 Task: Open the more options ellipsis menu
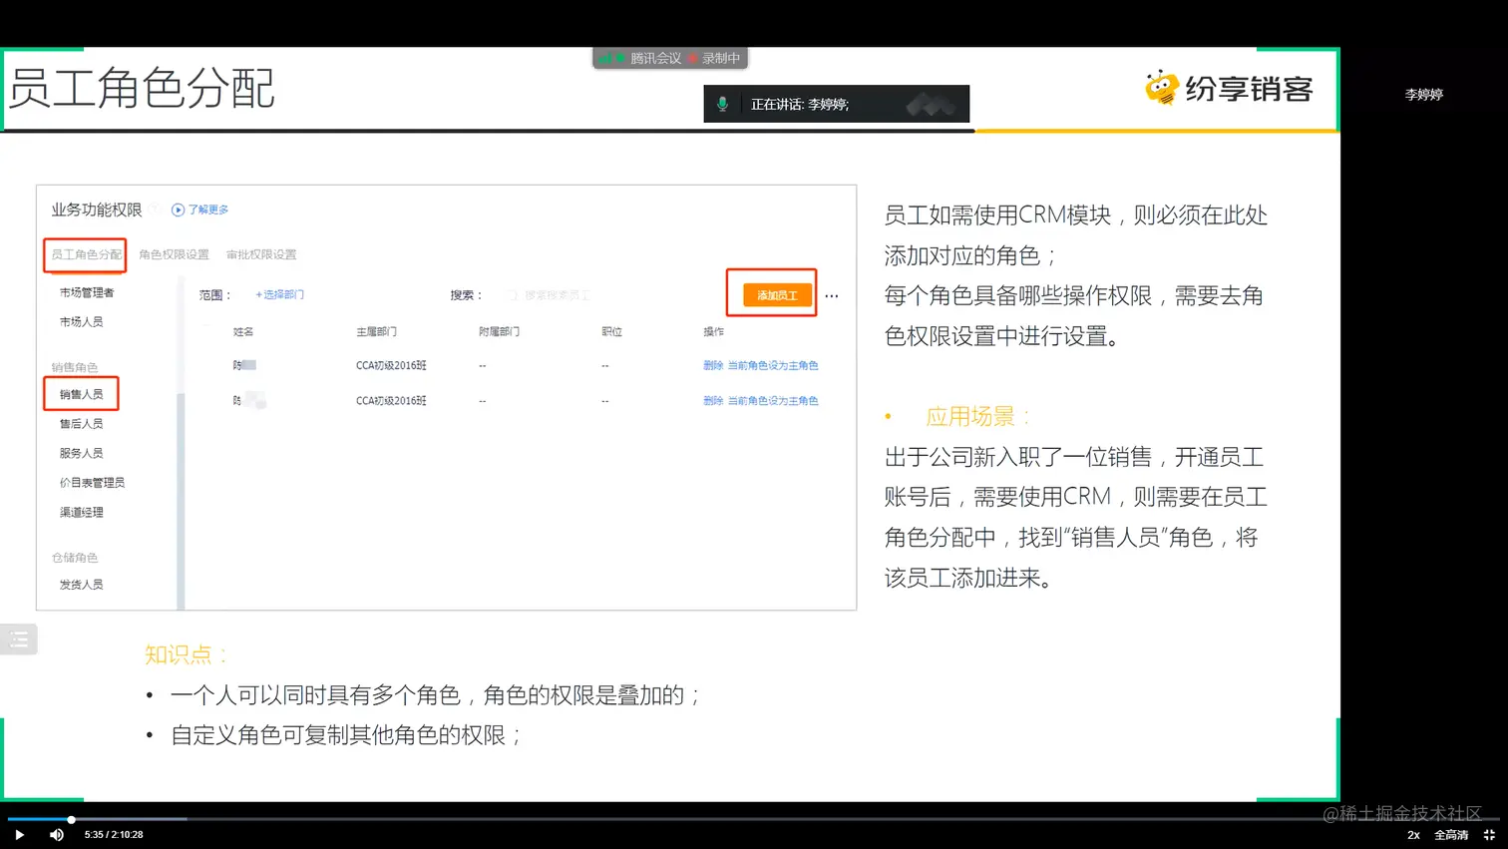point(832,296)
